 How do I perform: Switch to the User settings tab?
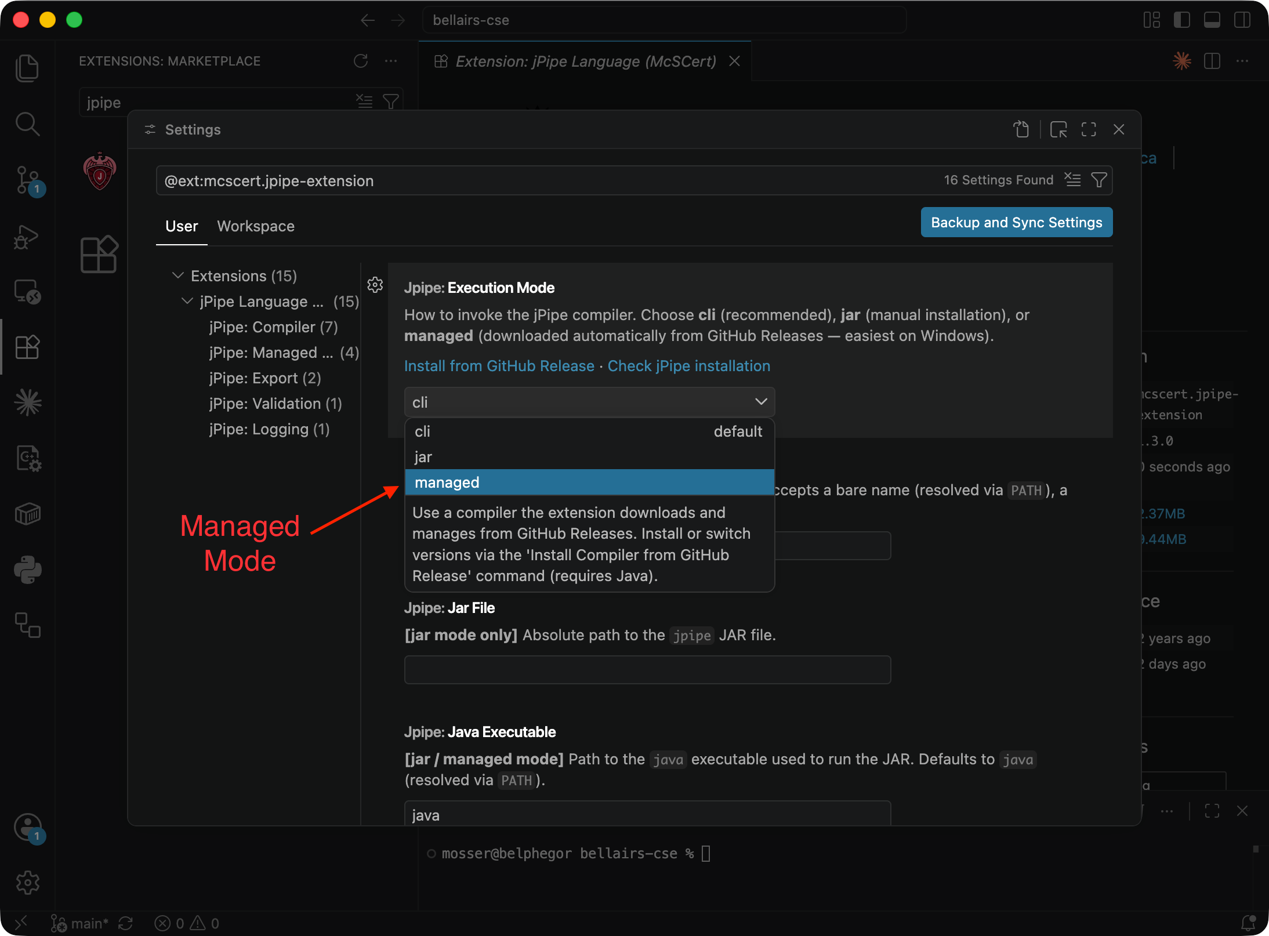click(182, 226)
